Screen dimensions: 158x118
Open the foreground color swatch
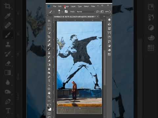(48, 108)
